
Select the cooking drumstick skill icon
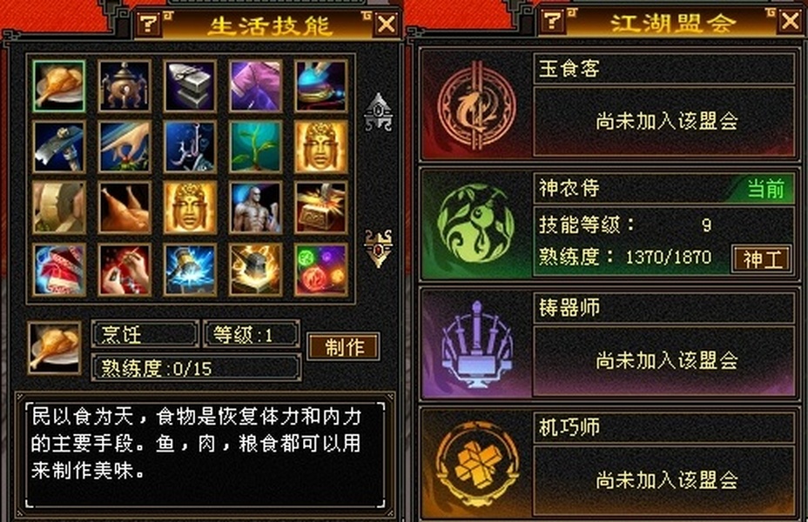[58, 86]
